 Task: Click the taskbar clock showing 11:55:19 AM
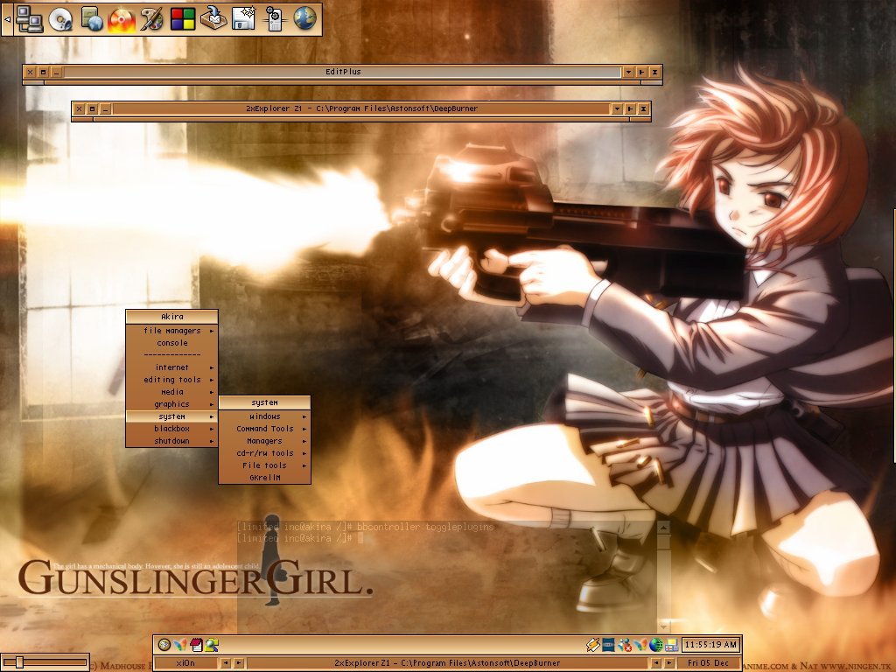click(x=710, y=645)
